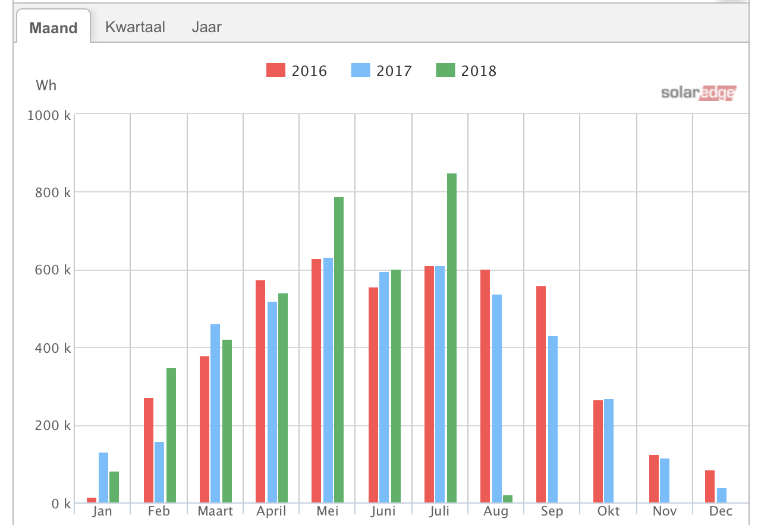Screen dimensions: 761x525
Task: Click the green Mei 2018 bar
Action: 339,350
